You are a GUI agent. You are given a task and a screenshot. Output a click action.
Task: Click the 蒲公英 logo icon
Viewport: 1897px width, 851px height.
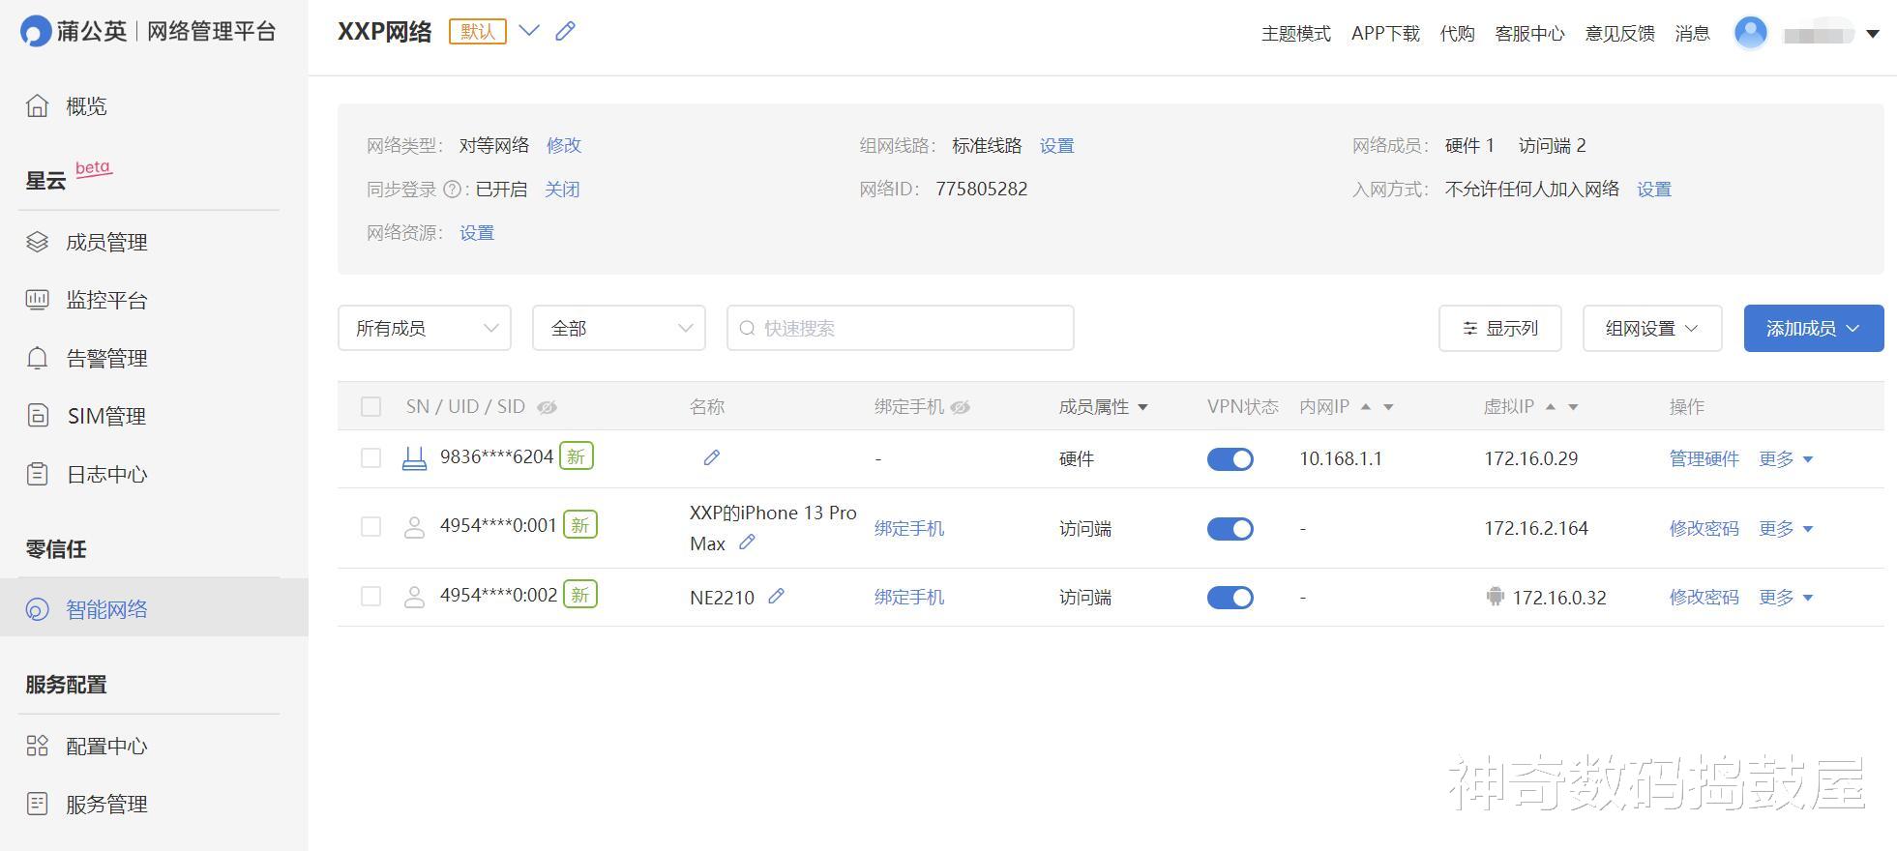(x=36, y=31)
